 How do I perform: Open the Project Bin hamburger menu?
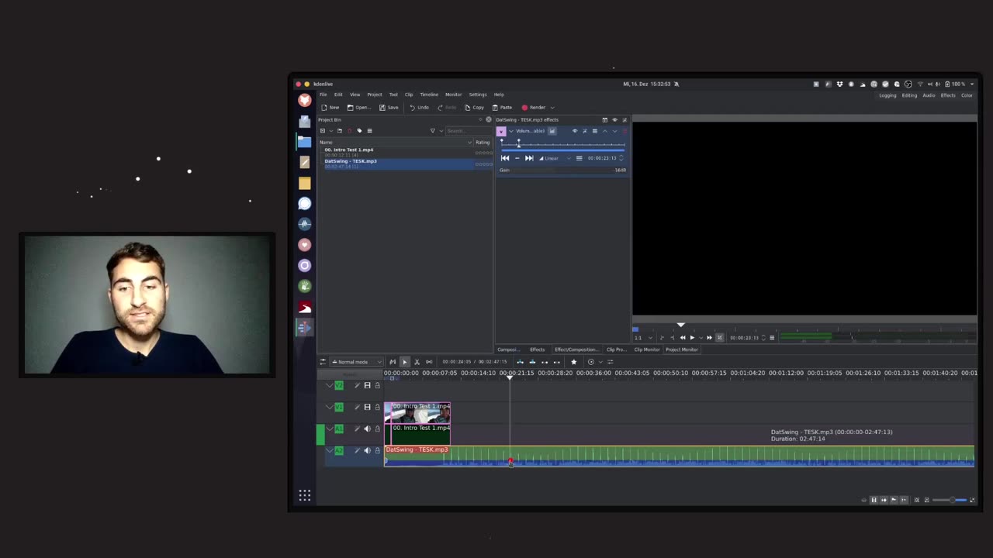[369, 130]
